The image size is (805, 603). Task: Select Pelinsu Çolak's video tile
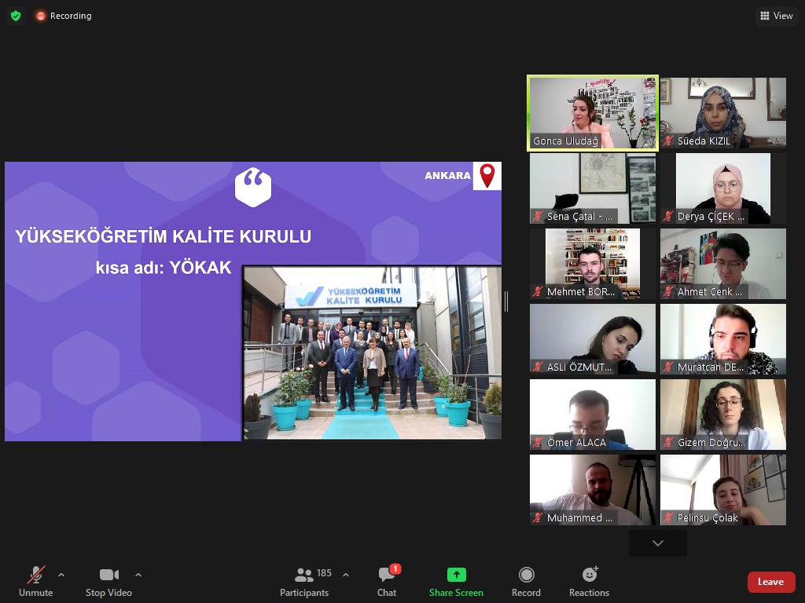point(723,490)
